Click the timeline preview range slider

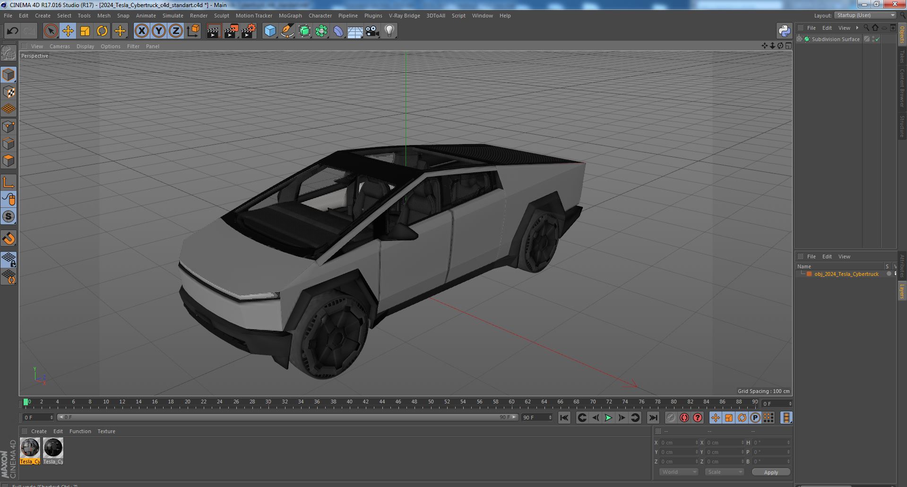coord(287,418)
